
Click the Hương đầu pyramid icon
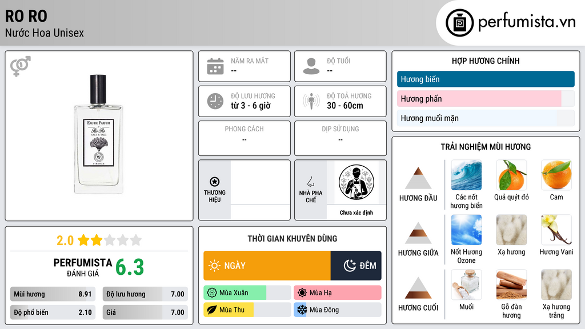pos(418,178)
